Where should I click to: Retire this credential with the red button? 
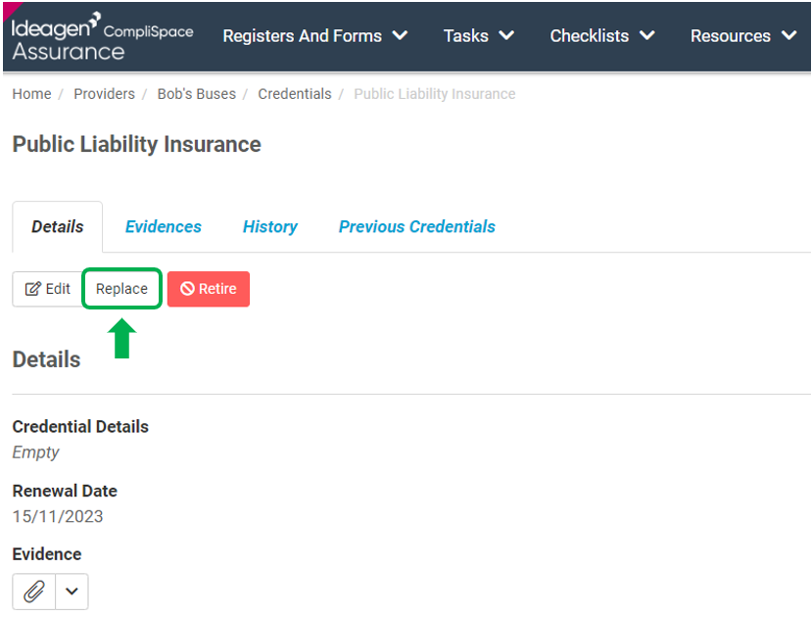(x=209, y=289)
